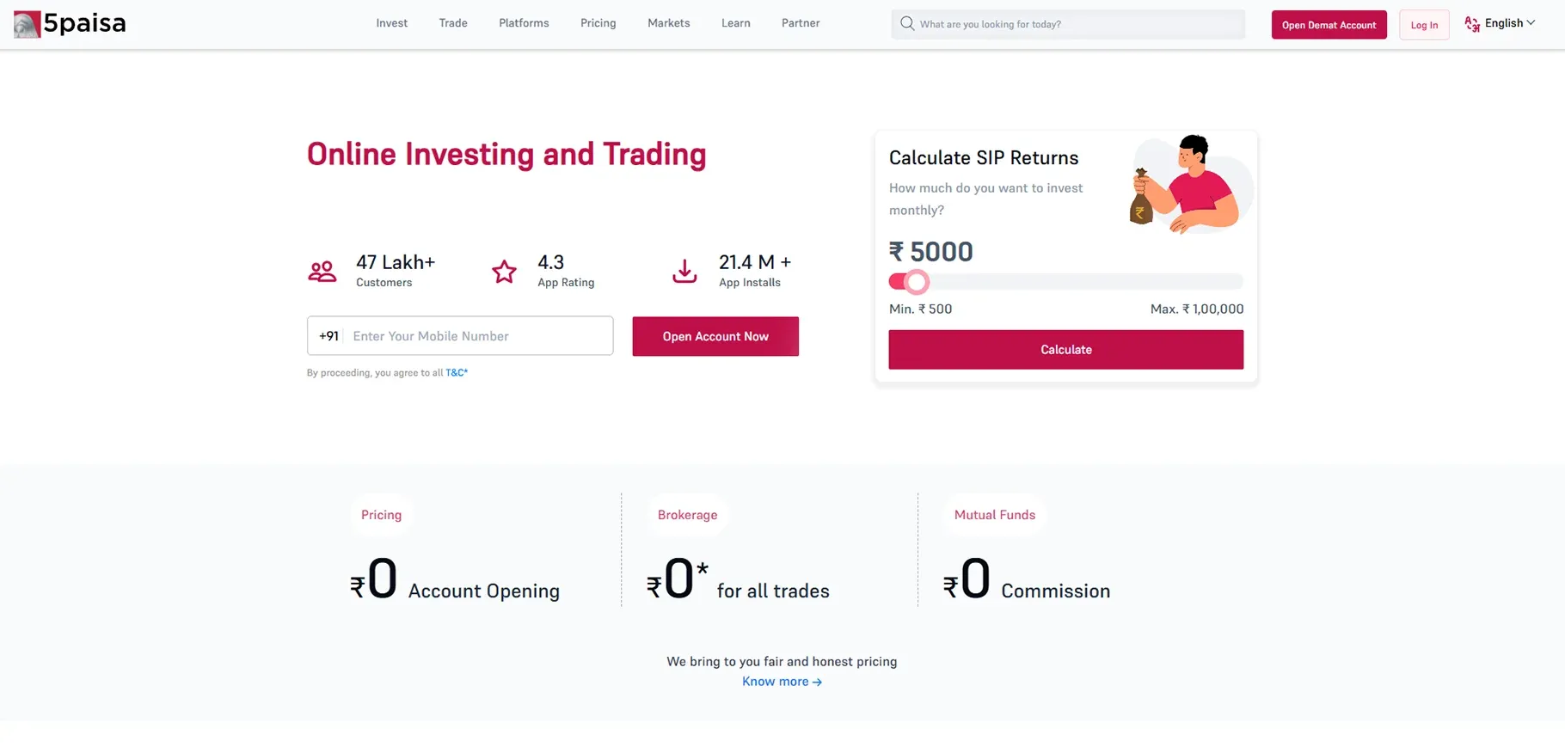Open the Invest menu
1565x747 pixels.
click(x=391, y=23)
